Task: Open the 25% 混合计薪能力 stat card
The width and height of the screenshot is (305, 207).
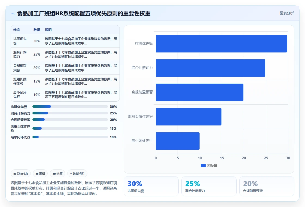Action: 209,186
